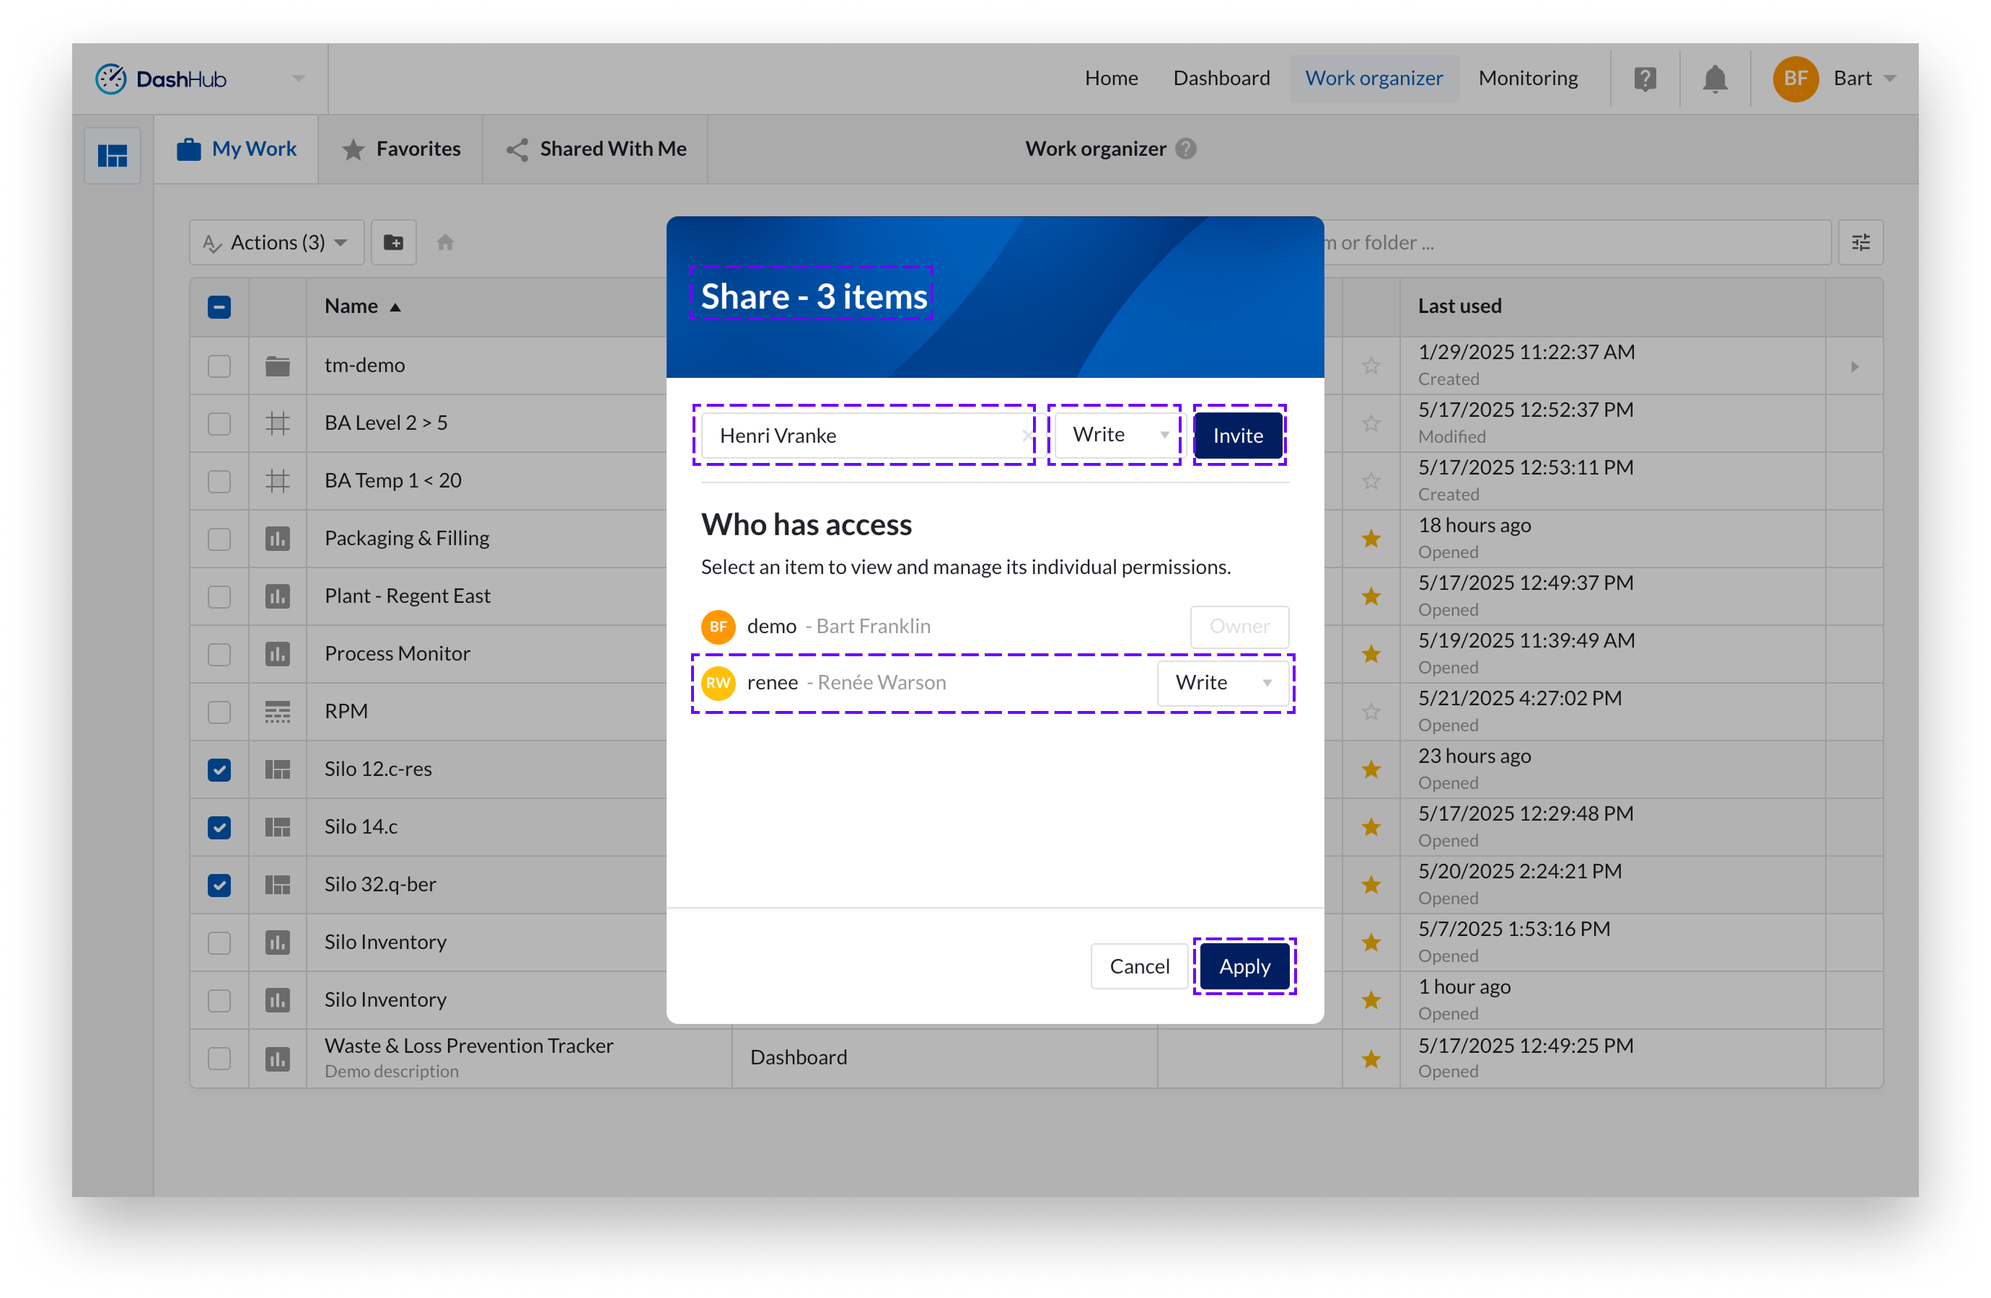The height and width of the screenshot is (1298, 1991).
Task: Toggle favorite star for RPM row
Action: (1371, 712)
